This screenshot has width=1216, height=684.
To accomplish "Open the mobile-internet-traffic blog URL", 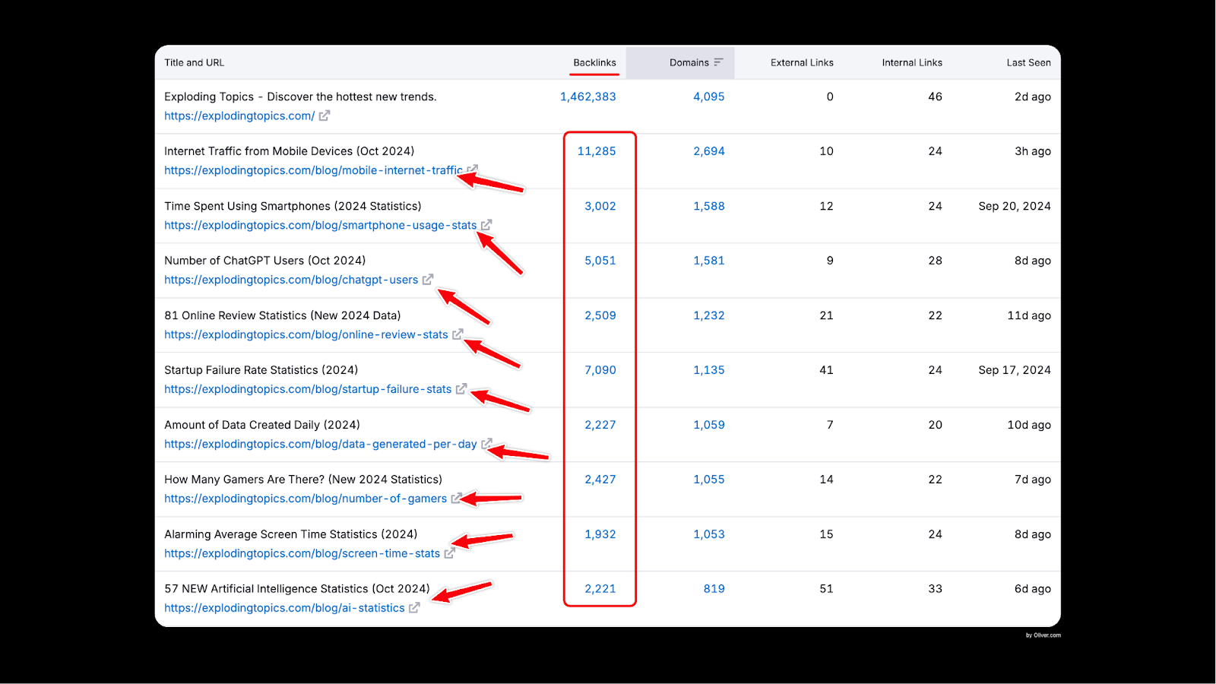I will pos(313,170).
